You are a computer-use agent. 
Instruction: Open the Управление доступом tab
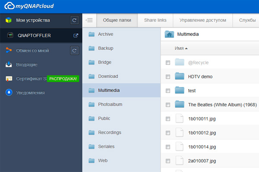pos(203,20)
